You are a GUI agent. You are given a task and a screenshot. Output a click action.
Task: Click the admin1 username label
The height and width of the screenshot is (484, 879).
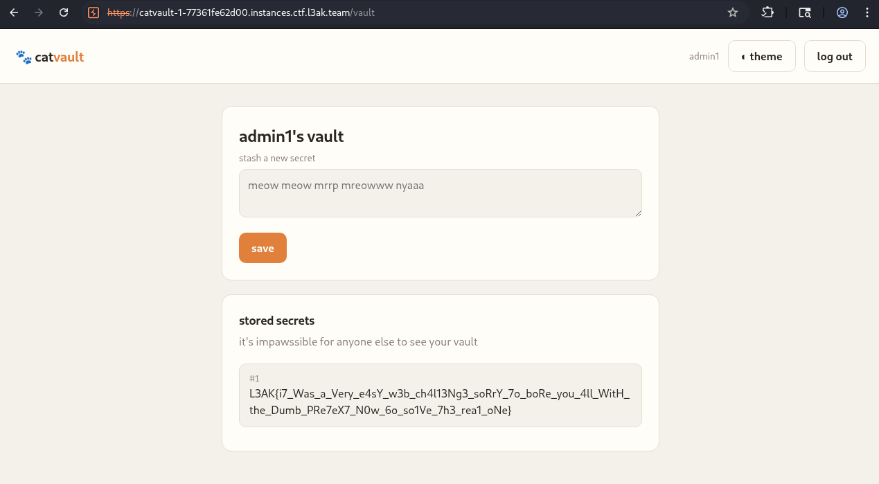(x=704, y=57)
